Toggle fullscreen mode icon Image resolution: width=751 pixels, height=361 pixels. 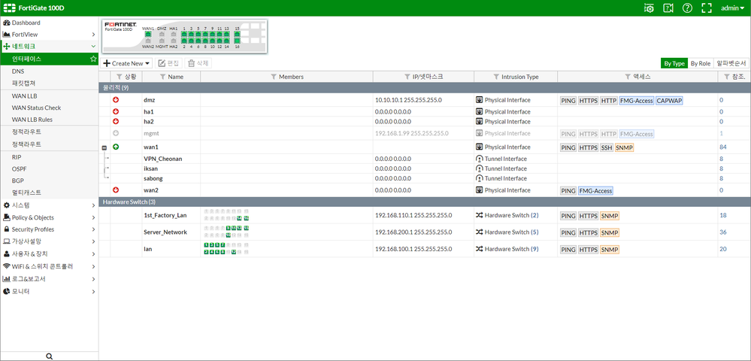(x=706, y=8)
